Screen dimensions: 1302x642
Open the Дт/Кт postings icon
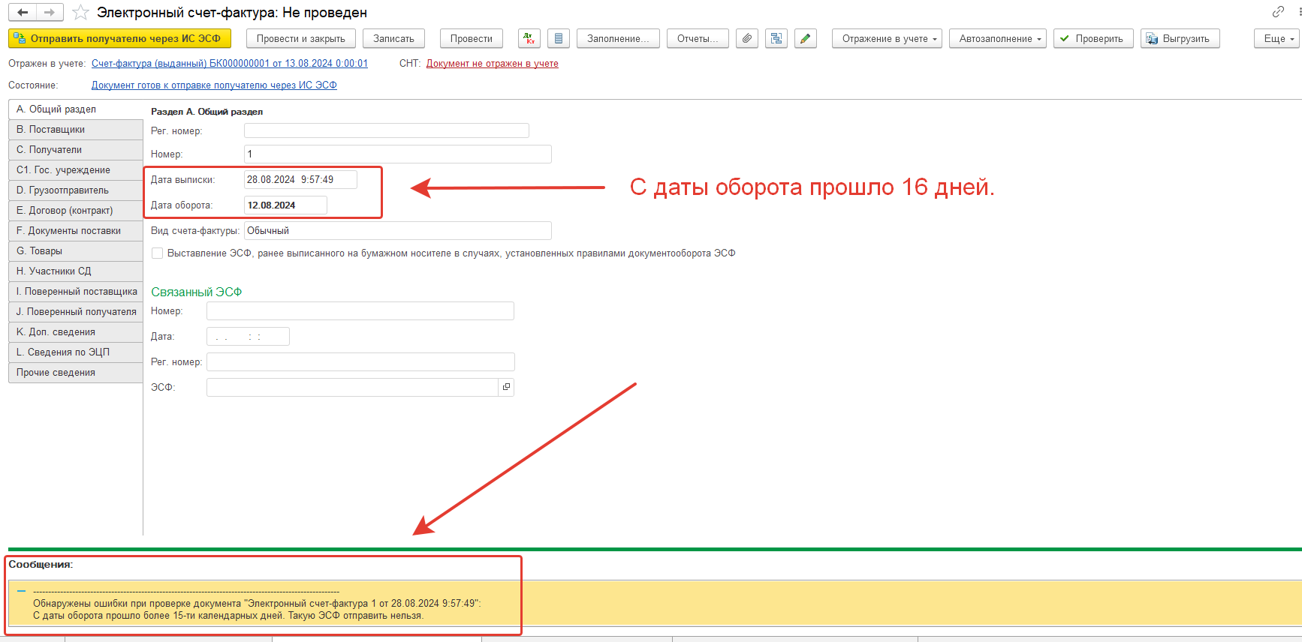529,38
